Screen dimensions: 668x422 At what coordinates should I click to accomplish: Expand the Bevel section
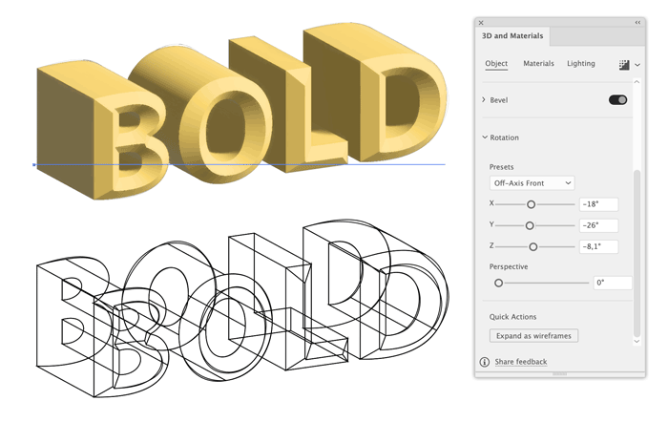(484, 99)
